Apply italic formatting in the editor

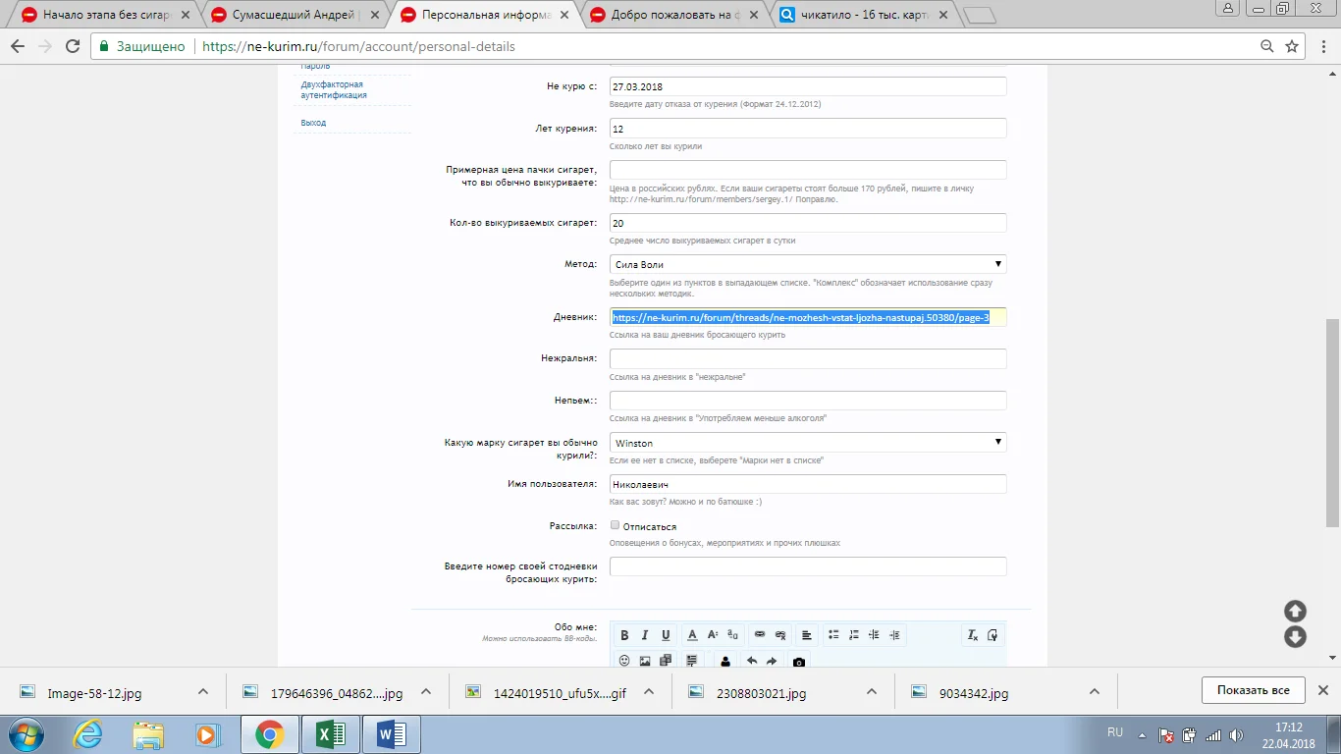point(645,635)
